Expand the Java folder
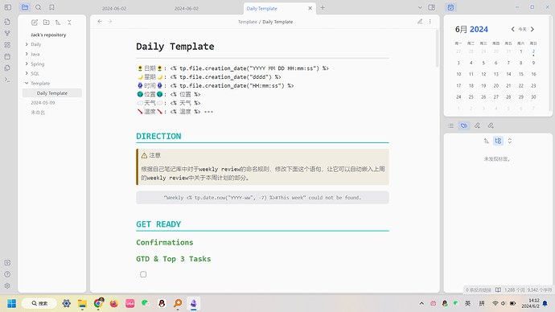The width and height of the screenshot is (555, 312). (35, 54)
